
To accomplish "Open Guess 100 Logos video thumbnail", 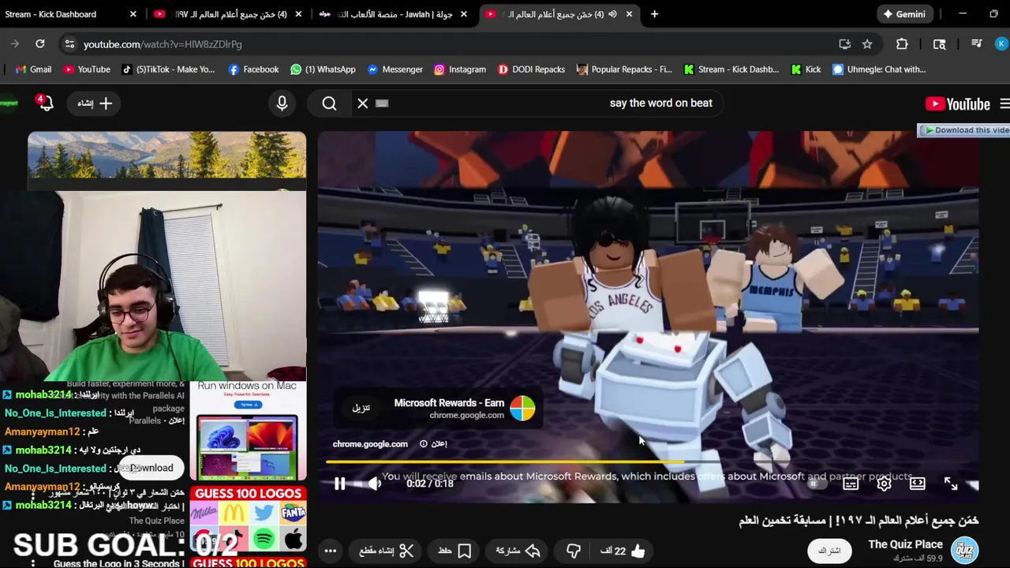I will (248, 519).
